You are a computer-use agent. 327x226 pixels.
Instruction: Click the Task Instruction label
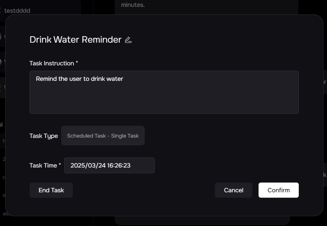pyautogui.click(x=52, y=63)
